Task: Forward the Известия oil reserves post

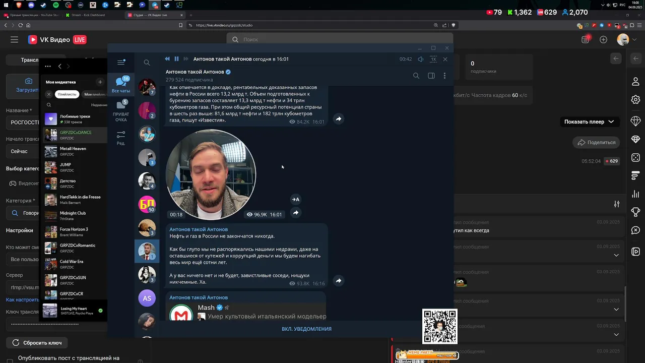Action: click(339, 119)
